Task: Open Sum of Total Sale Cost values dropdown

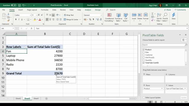Action: tap(185, 89)
